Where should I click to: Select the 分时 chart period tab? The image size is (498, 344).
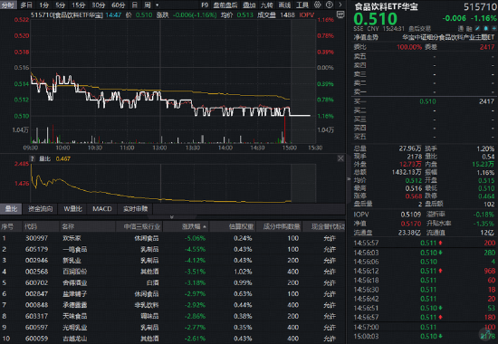pos(7,5)
